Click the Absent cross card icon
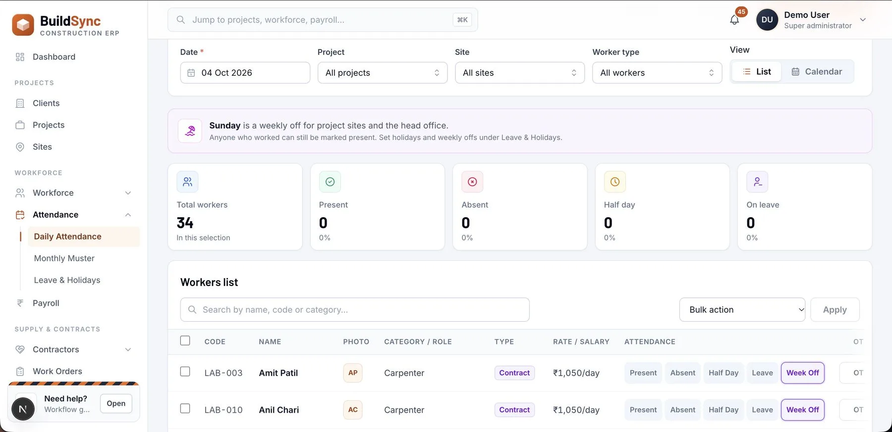Image resolution: width=892 pixels, height=432 pixels. click(x=472, y=182)
